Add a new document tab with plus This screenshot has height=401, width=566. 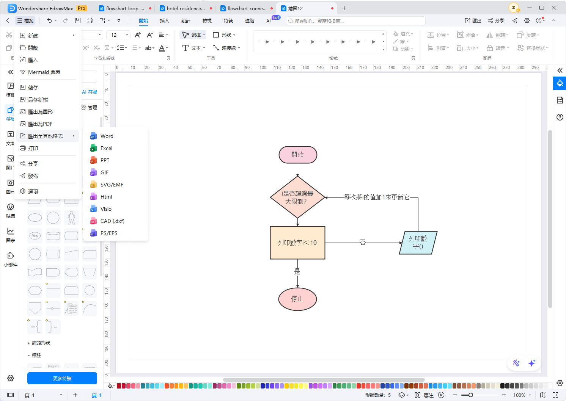(x=344, y=8)
